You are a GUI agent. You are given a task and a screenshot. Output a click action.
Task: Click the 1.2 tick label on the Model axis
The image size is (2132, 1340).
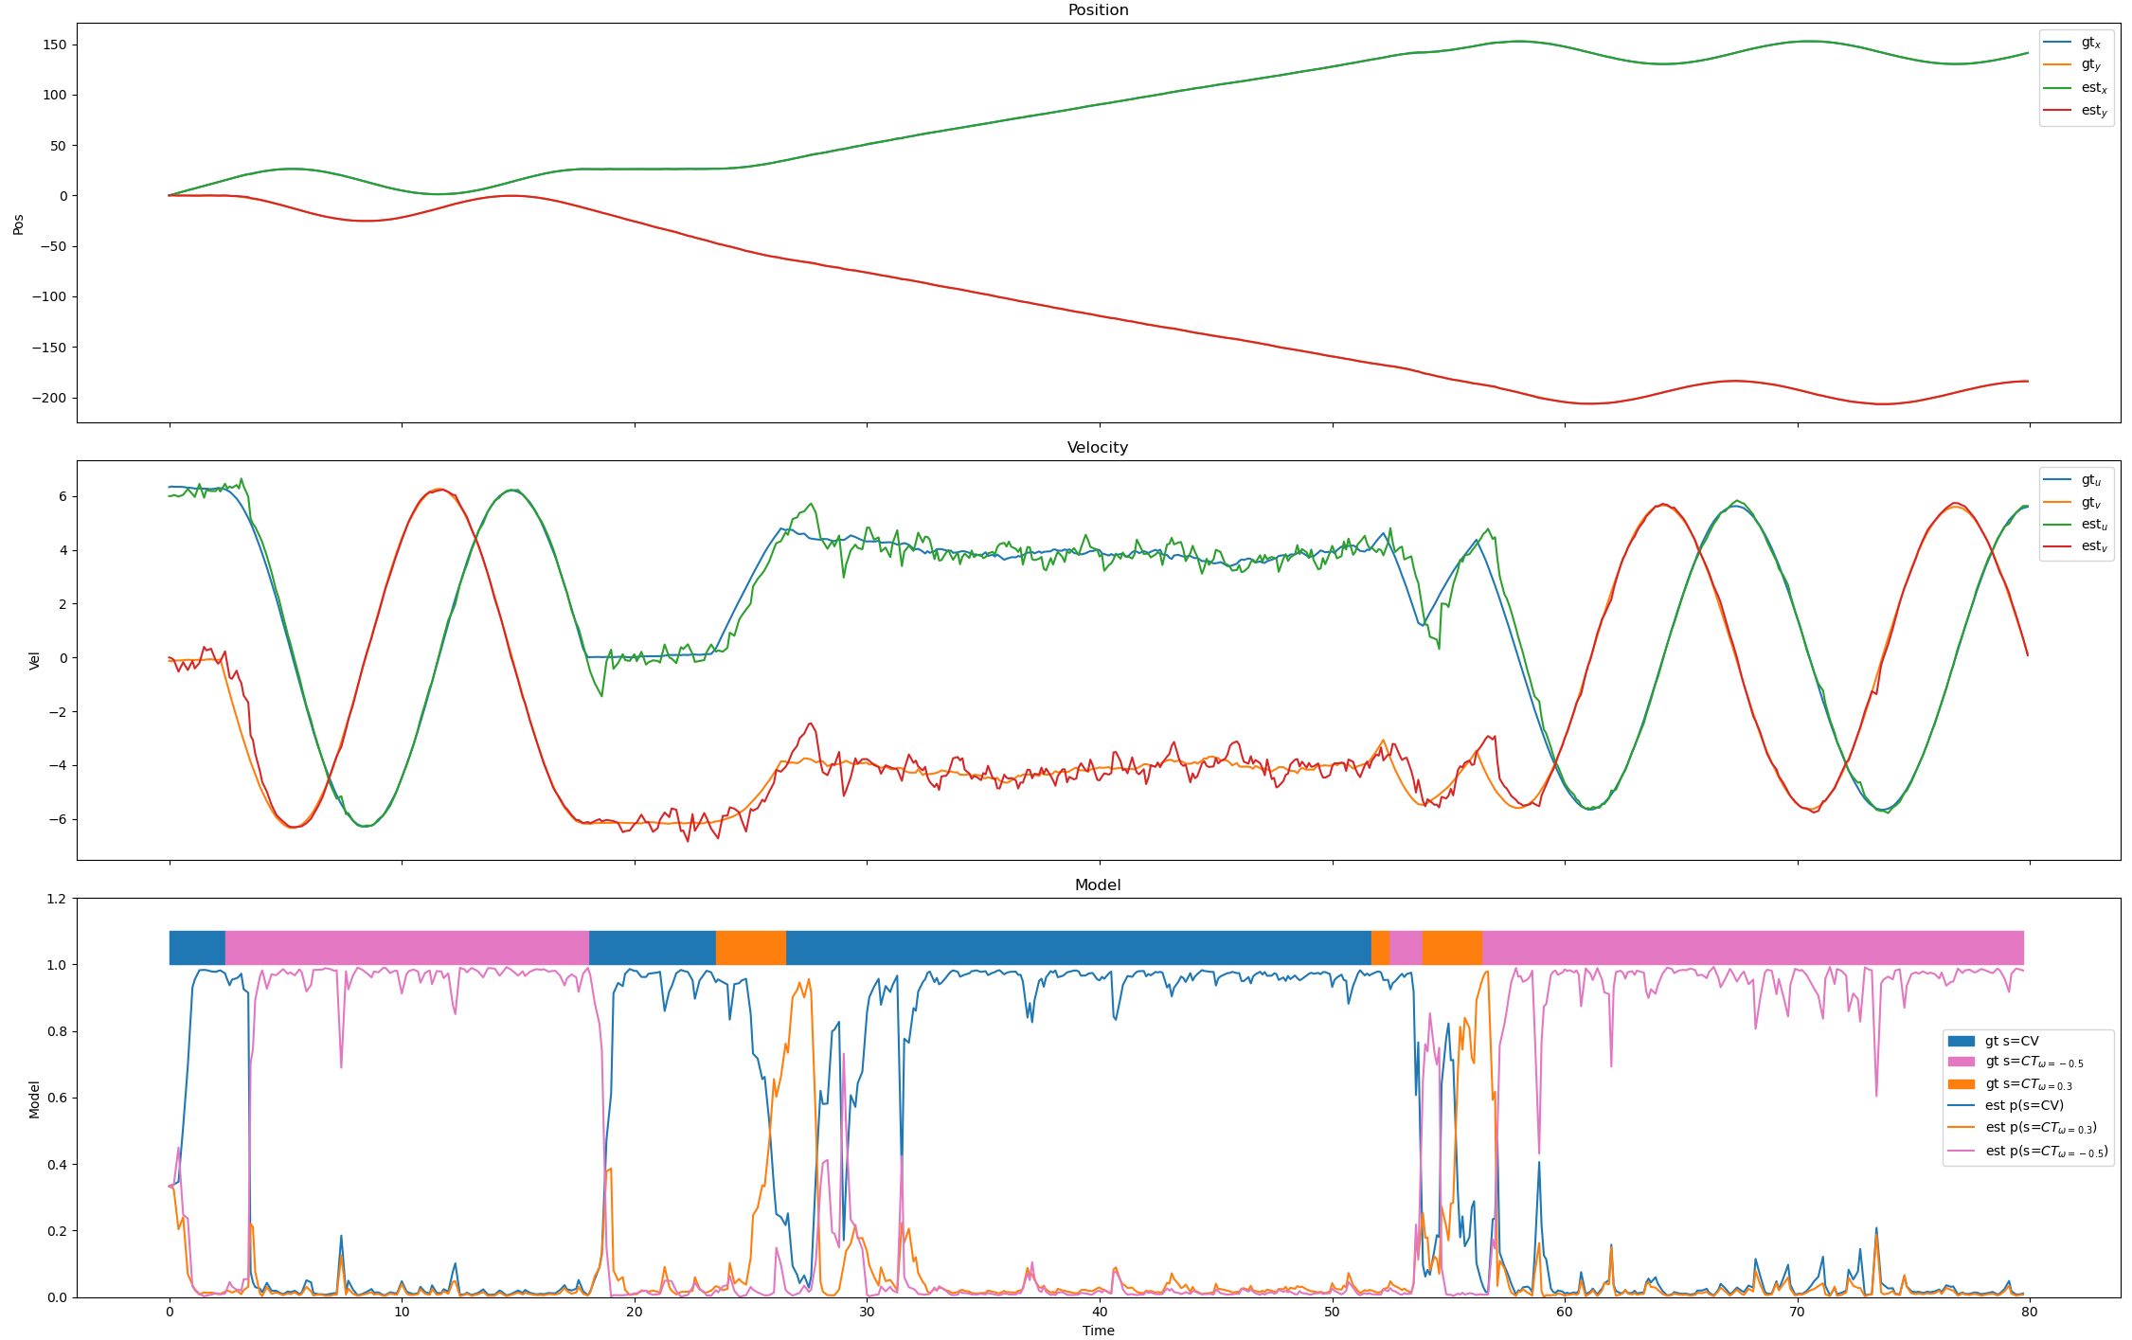tap(56, 899)
